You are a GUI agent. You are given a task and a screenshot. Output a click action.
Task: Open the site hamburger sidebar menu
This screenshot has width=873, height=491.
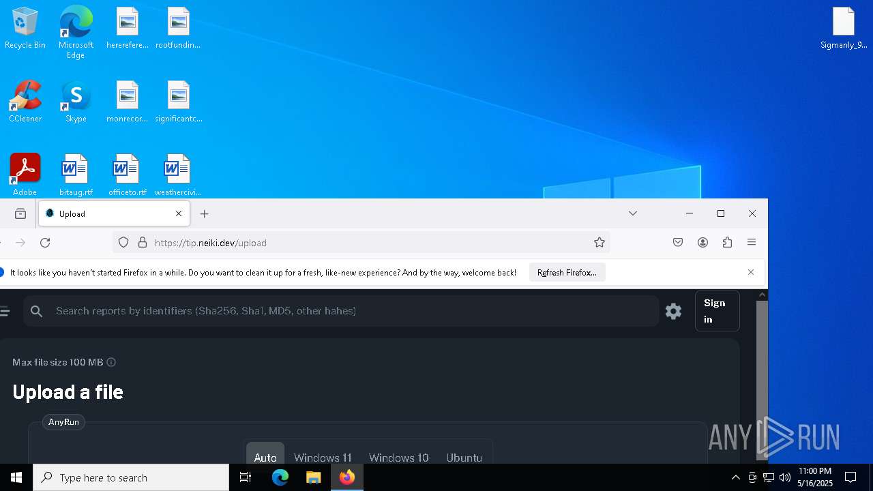(5, 312)
